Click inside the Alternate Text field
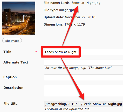The image size is (123, 112). pos(83,62)
